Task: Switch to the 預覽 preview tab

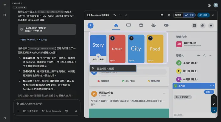Action: pyautogui.click(x=189, y=15)
